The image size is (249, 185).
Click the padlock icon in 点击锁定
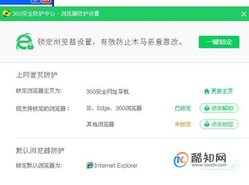coord(207,124)
